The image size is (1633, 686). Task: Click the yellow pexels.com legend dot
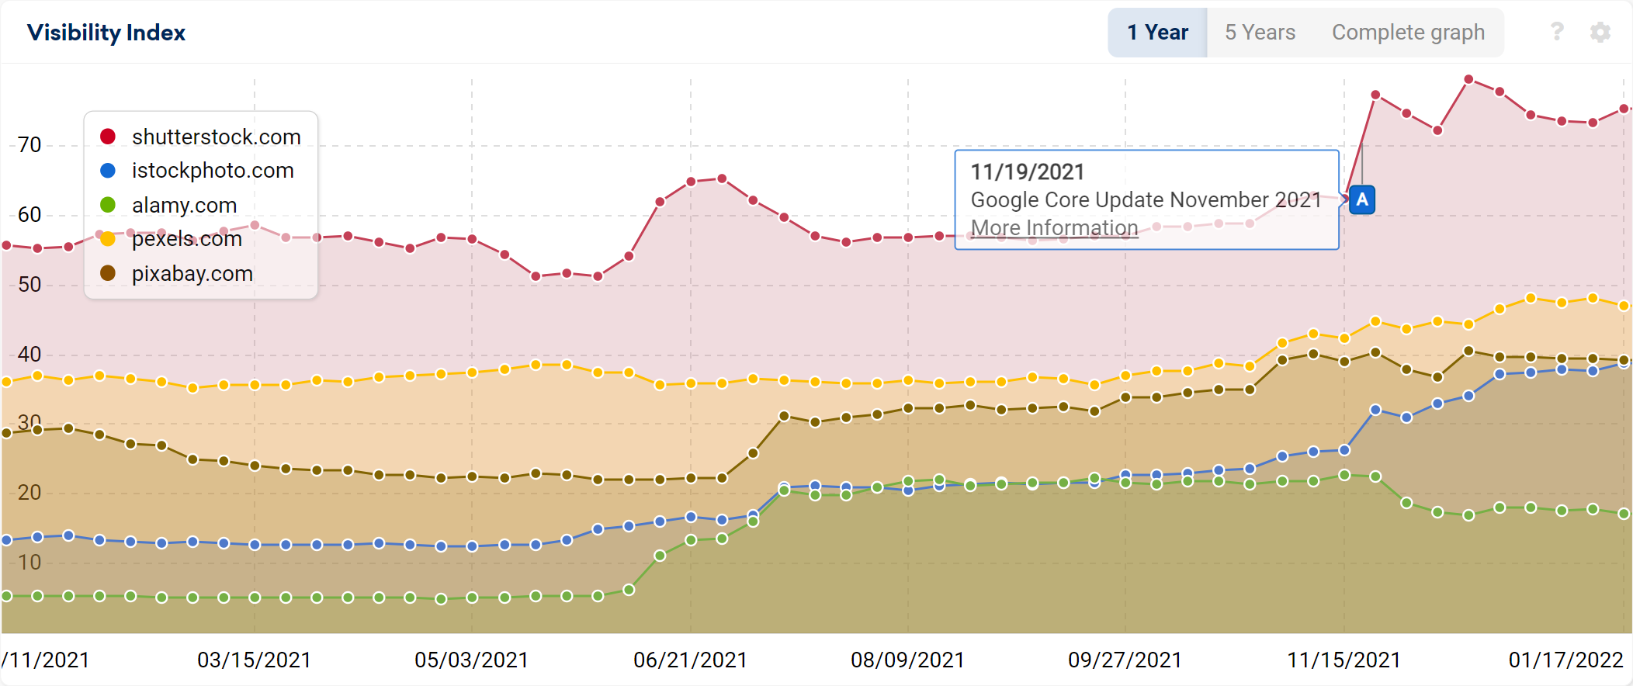coord(108,239)
